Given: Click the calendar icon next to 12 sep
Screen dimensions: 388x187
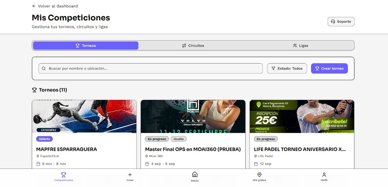Looking at the screenshot, I should point(256,164).
